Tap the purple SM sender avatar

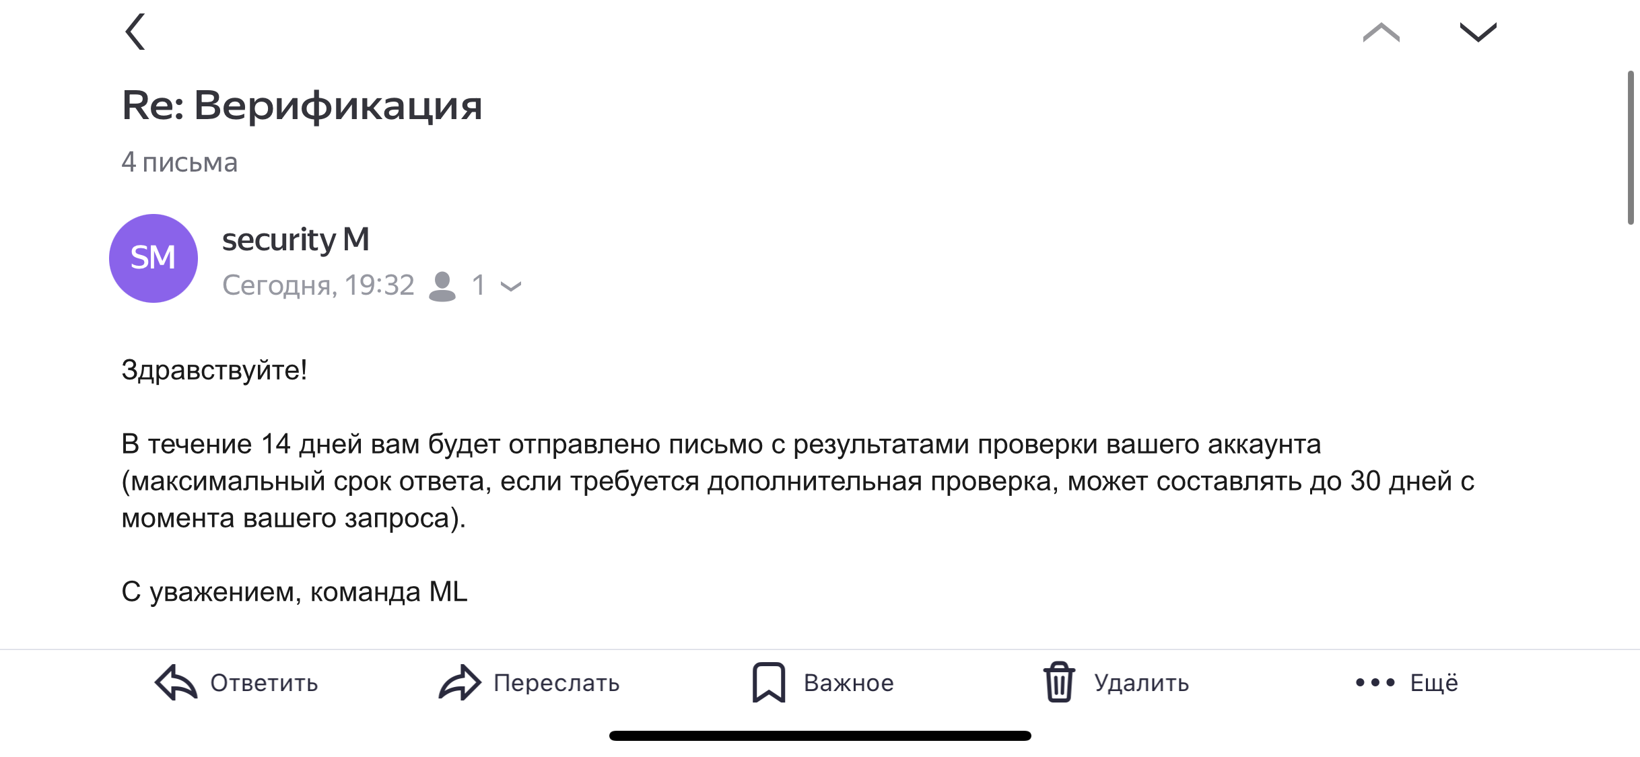click(153, 258)
